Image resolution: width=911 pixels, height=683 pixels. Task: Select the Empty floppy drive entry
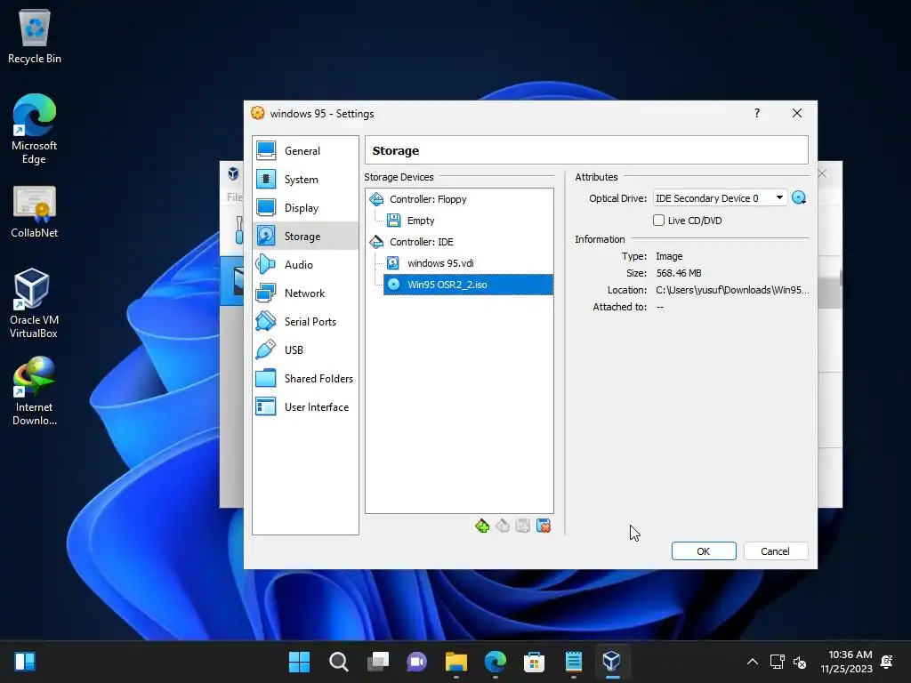421,221
